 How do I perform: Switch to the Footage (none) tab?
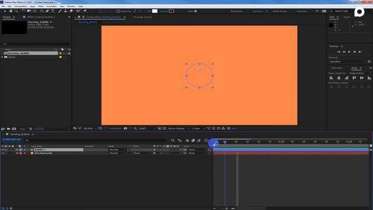click(142, 17)
